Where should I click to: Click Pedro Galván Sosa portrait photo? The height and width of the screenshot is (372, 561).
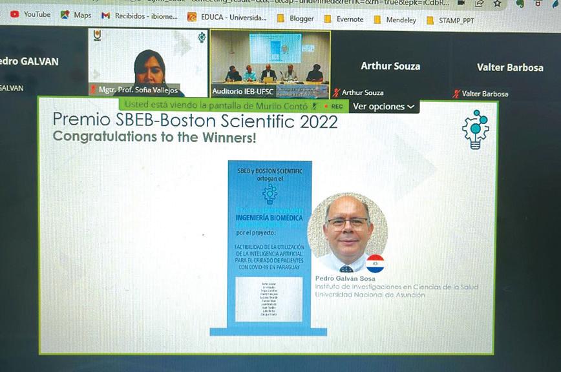tap(348, 232)
